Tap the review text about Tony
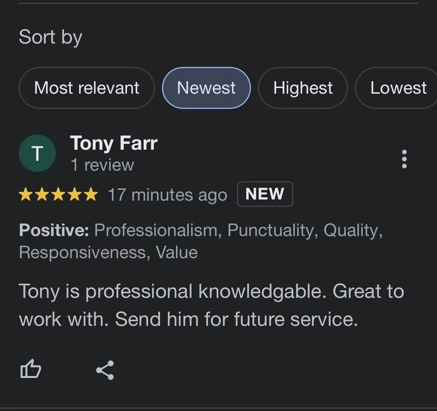437x411 pixels. pos(211,292)
